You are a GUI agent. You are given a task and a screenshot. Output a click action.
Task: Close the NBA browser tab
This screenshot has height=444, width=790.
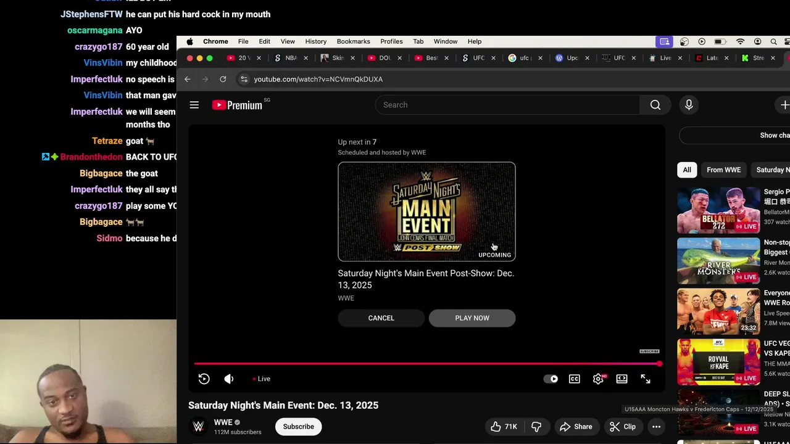coord(306,58)
